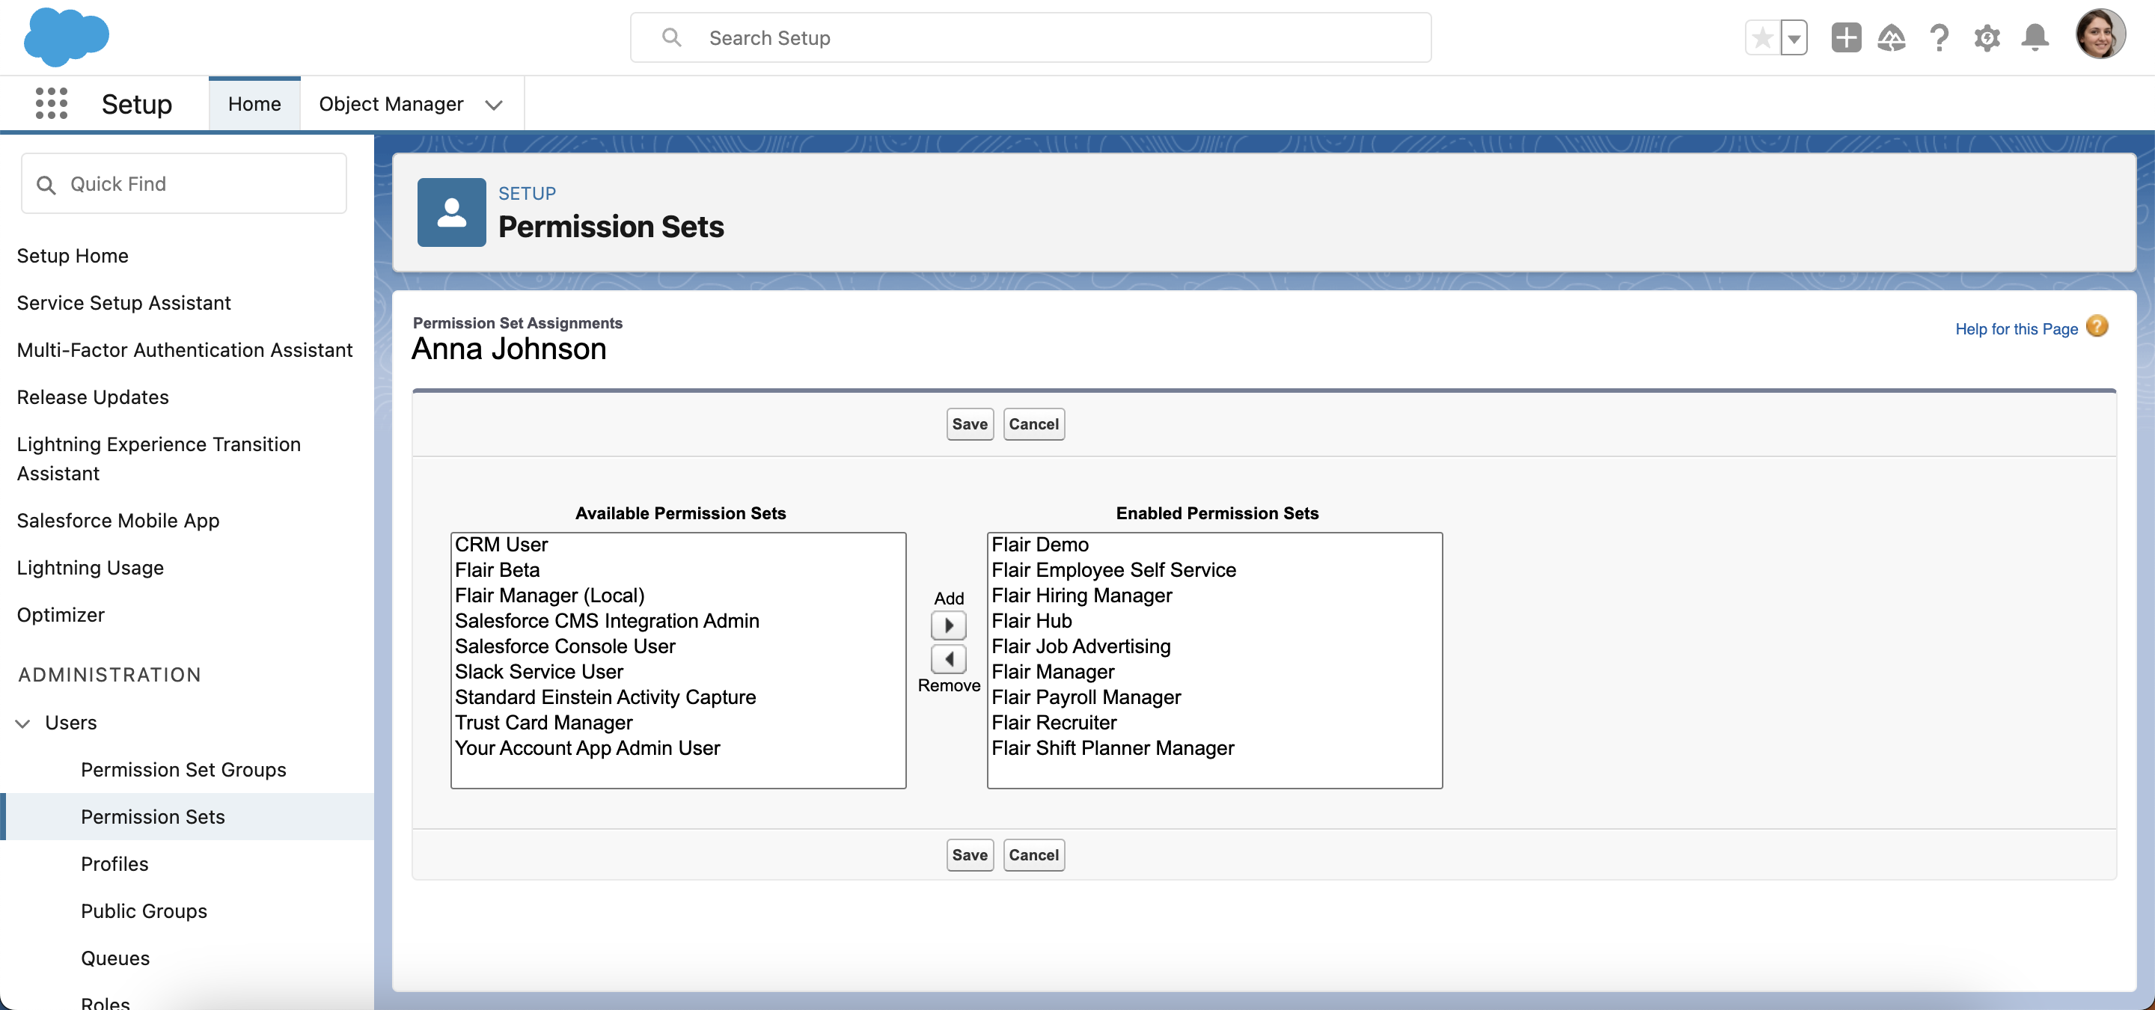Open the favorites list dropdown arrow
Viewport: 2155px width, 1010px height.
tap(1792, 37)
